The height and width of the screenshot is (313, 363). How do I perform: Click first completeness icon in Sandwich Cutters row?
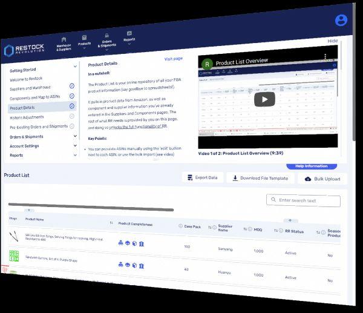(x=120, y=265)
